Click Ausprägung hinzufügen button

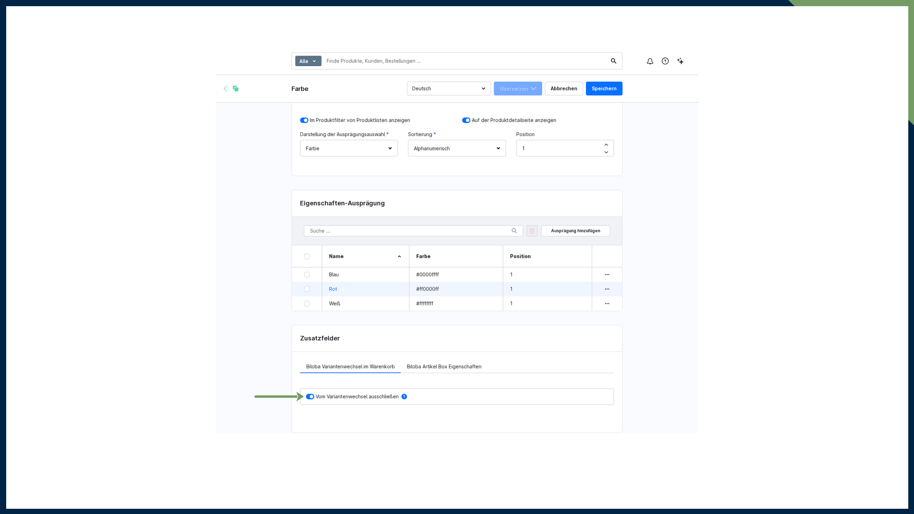click(x=576, y=231)
